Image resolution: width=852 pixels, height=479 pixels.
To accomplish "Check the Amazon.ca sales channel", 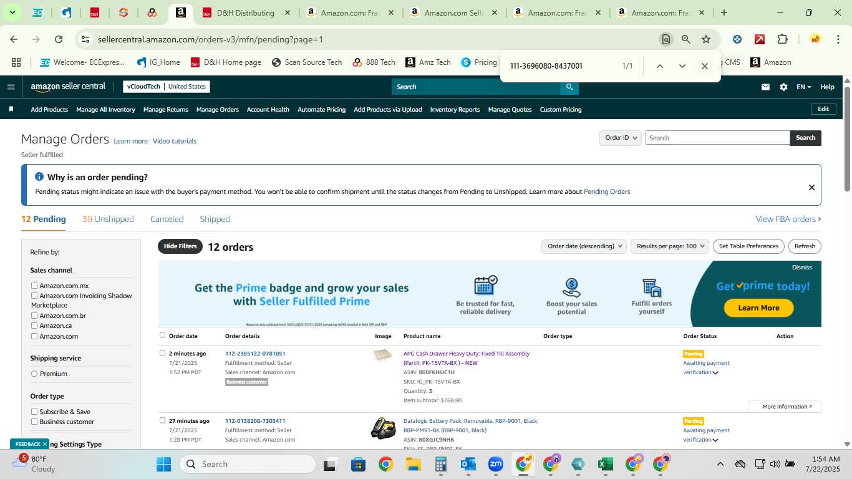I will point(35,326).
